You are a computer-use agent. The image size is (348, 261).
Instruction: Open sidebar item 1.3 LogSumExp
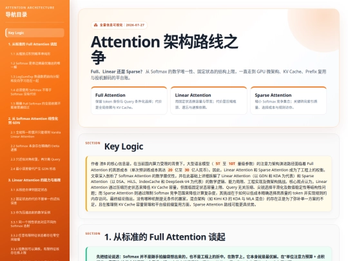35,79
